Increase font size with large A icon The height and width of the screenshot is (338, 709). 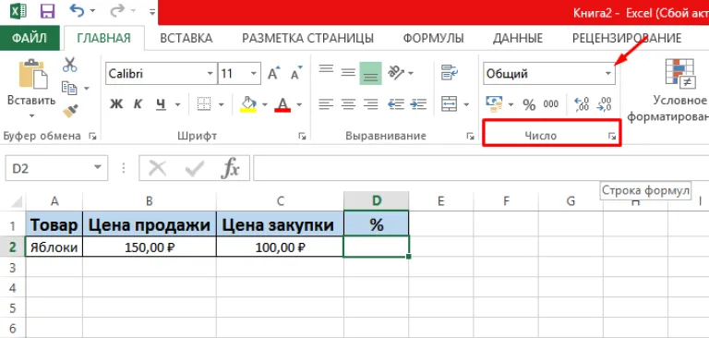[x=274, y=73]
